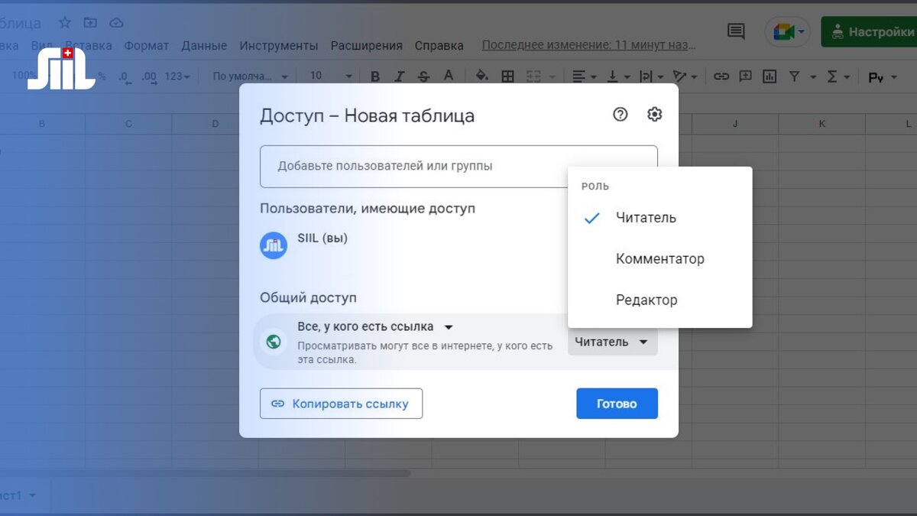Open the borders tool

click(x=507, y=76)
